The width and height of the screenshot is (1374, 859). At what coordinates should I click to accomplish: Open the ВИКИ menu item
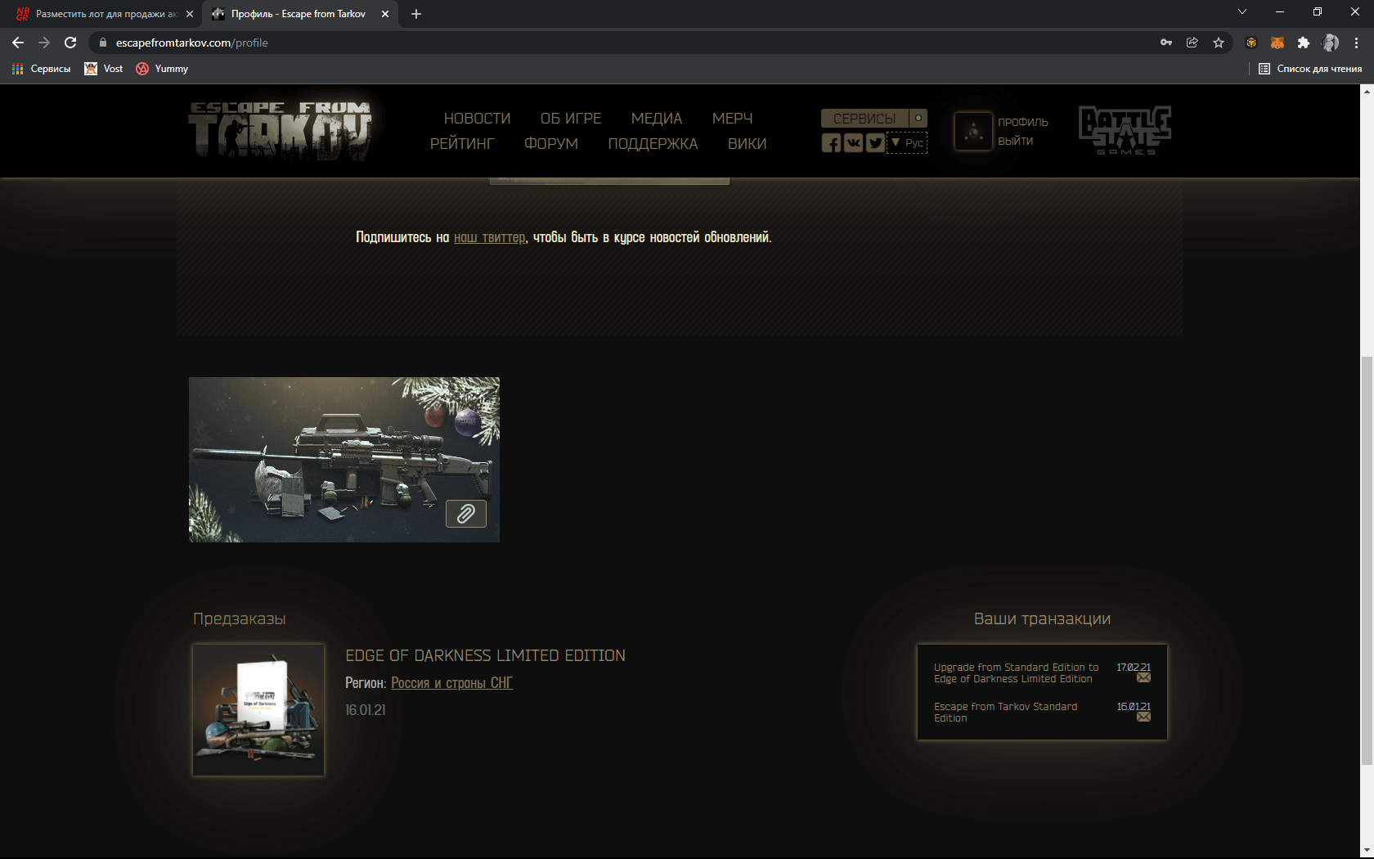(x=748, y=144)
